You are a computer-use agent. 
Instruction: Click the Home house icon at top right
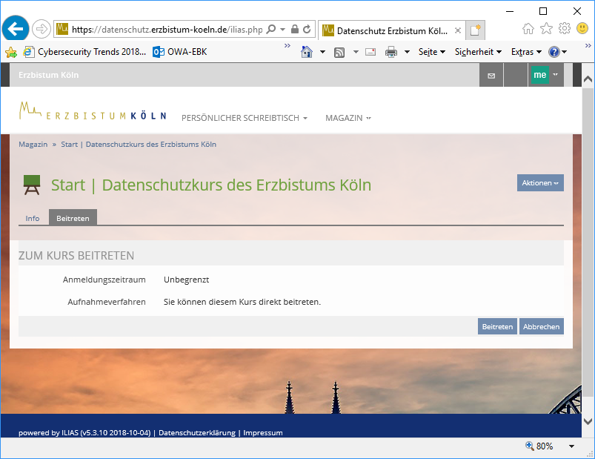pyautogui.click(x=528, y=28)
